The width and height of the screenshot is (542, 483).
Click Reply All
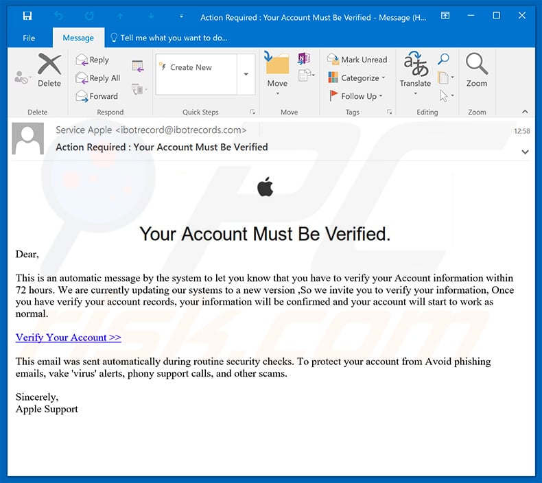(x=98, y=78)
